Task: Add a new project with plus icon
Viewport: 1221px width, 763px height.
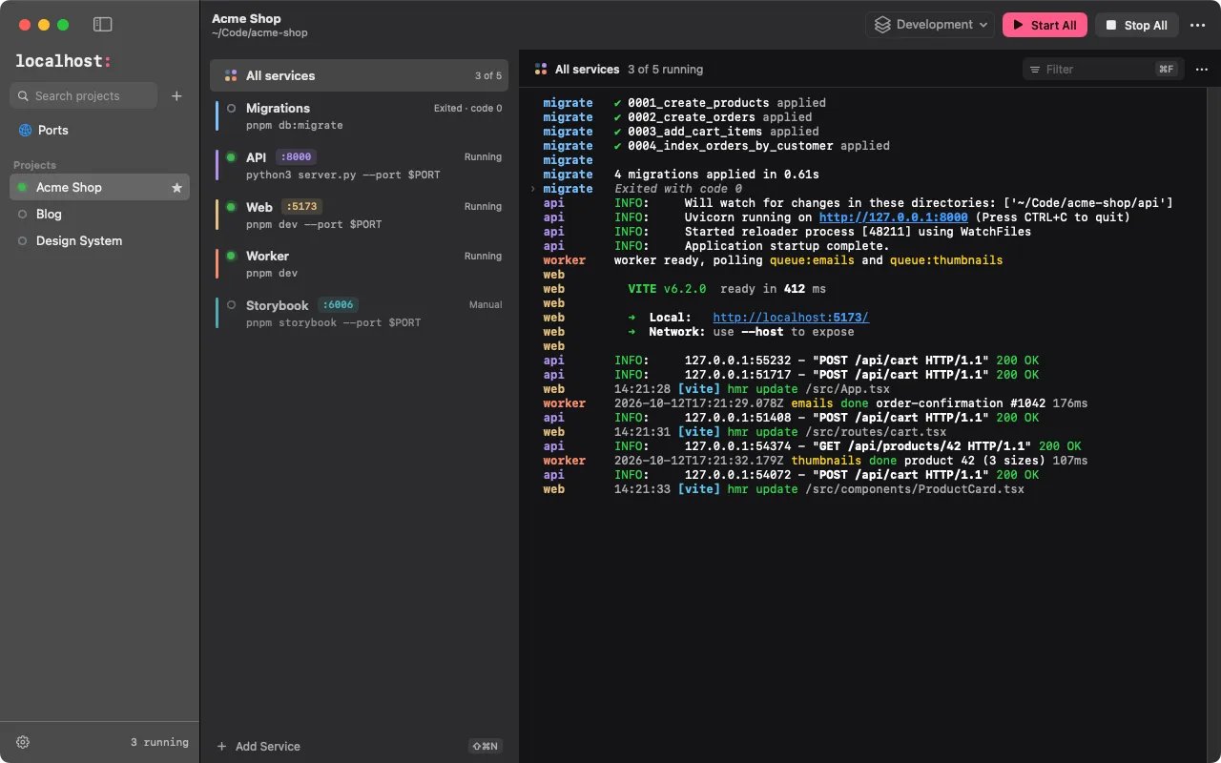Action: (176, 95)
